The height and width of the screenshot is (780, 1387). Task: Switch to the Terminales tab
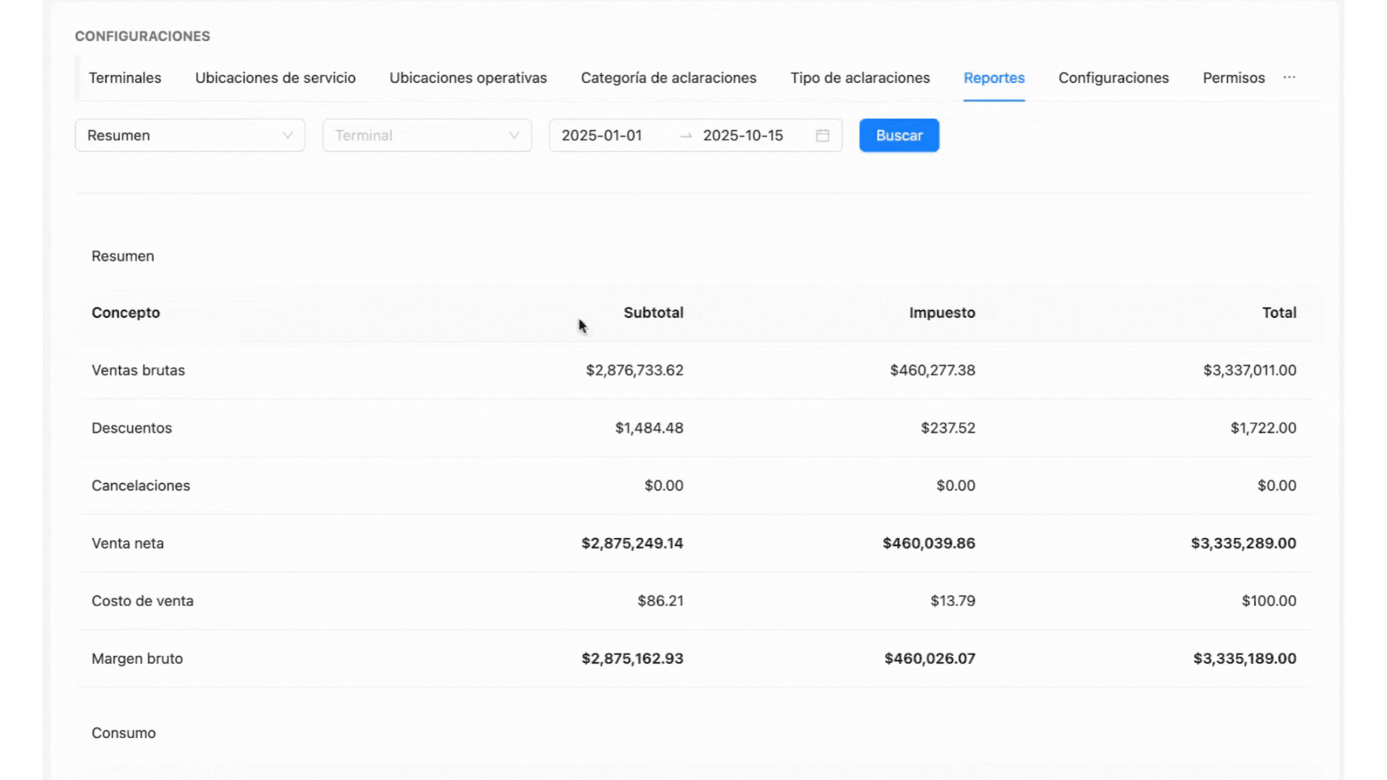[125, 78]
